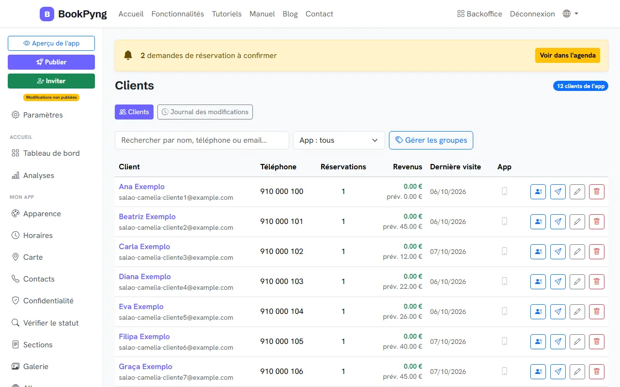Image resolution: width=620 pixels, height=387 pixels.
Task: Expand the "App : tous" filter dropdown
Action: coord(339,140)
